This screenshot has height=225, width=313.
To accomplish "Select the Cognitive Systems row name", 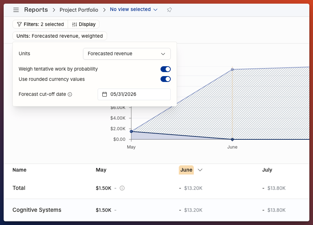I will click(37, 210).
